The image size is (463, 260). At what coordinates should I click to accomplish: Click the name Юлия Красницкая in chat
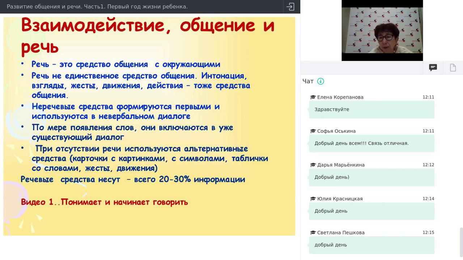click(340, 199)
